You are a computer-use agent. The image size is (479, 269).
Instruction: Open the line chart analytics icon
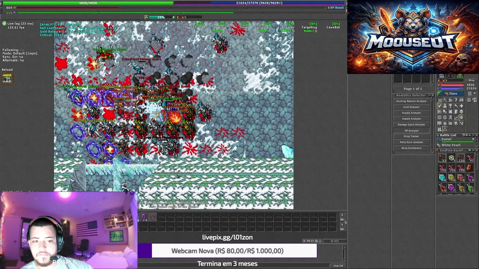point(456,118)
